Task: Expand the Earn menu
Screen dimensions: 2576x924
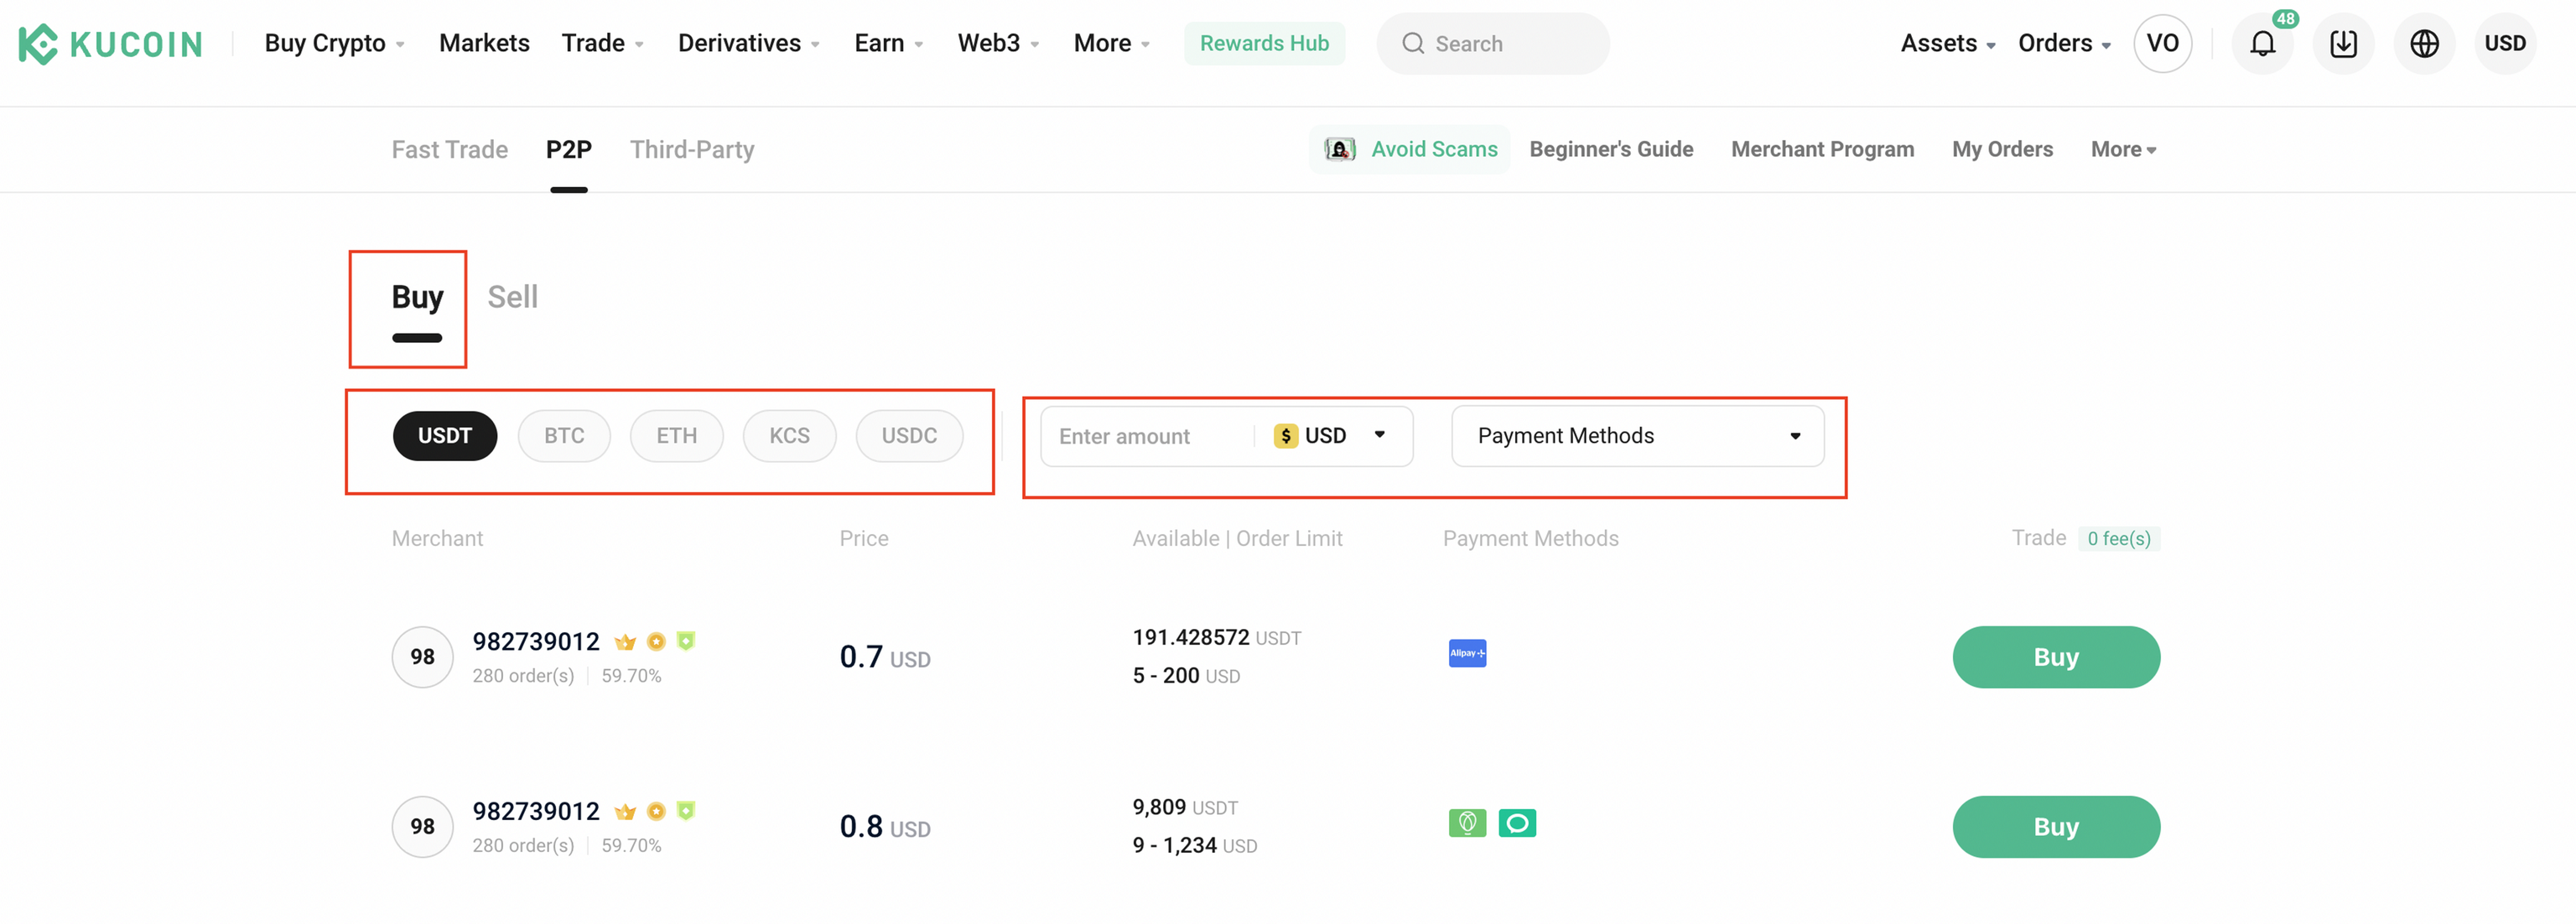Action: pos(888,43)
